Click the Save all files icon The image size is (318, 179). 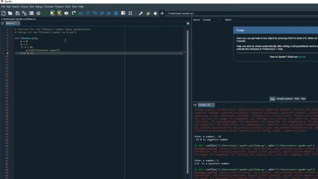(24, 13)
